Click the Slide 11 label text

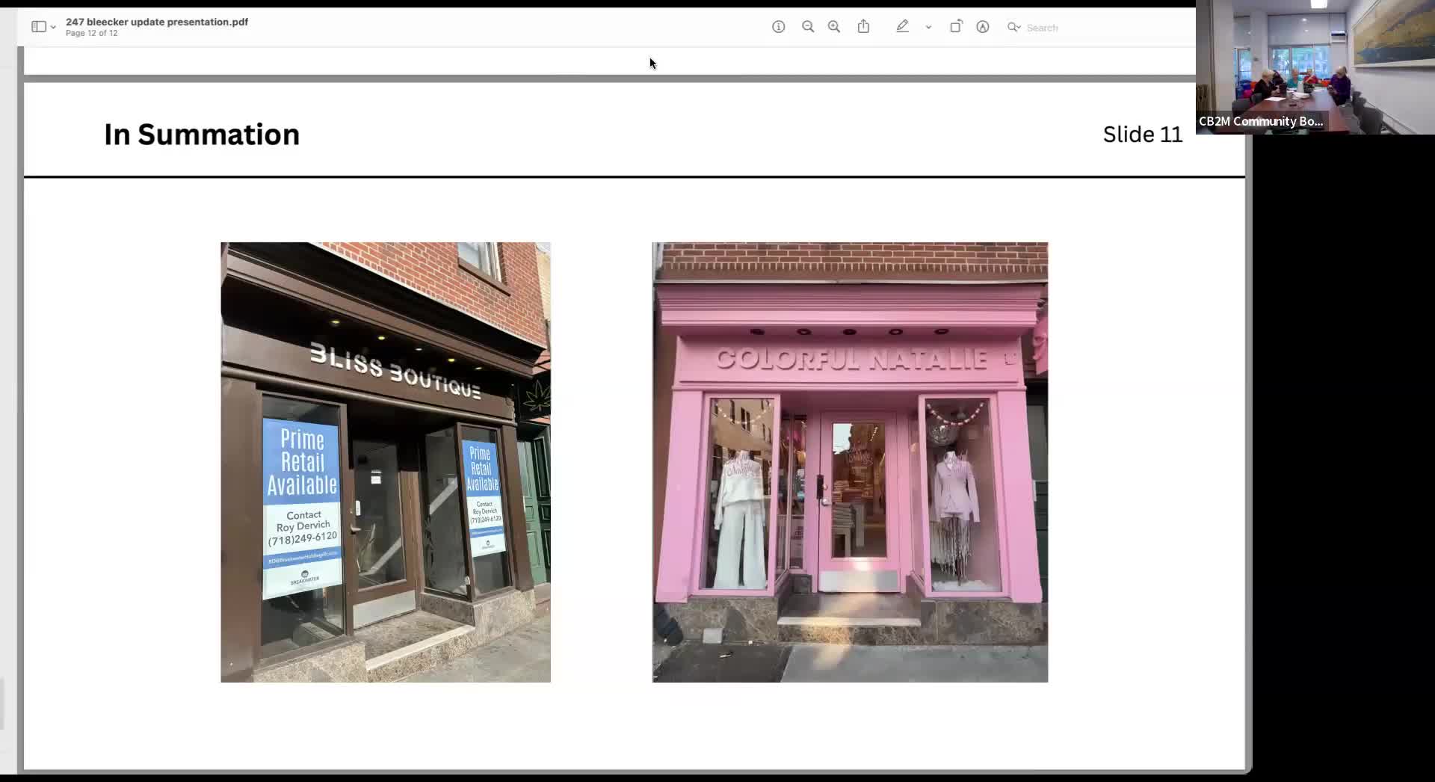(1142, 135)
